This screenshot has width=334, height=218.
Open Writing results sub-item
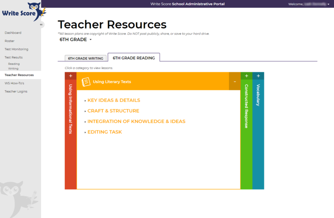13,69
